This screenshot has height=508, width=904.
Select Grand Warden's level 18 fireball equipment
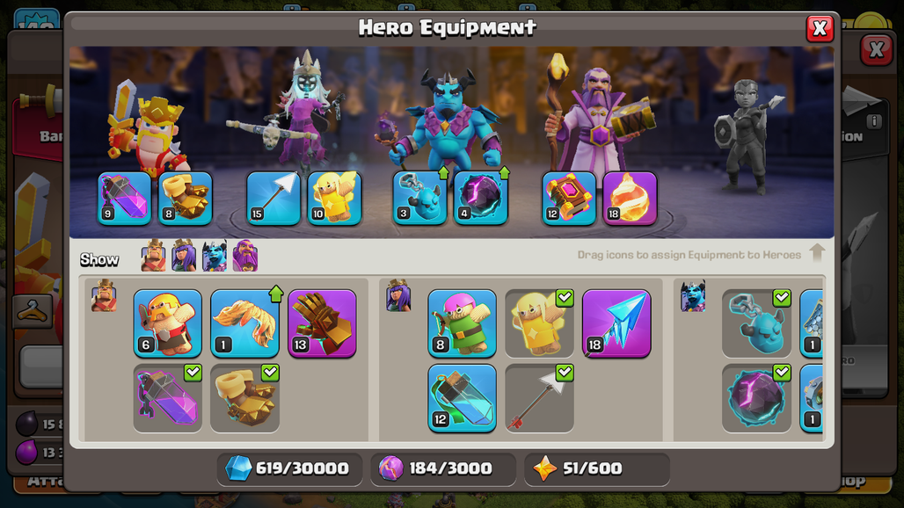pos(631,198)
